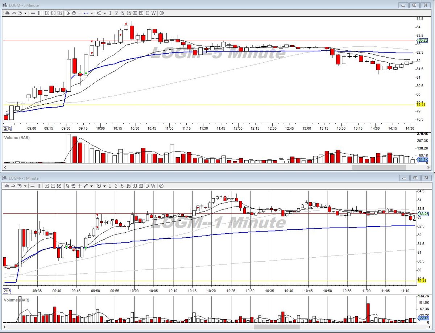The height and width of the screenshot is (333, 435).
Task: Click circled X icon in 1 Minute toolbar
Action: [x=162, y=186]
